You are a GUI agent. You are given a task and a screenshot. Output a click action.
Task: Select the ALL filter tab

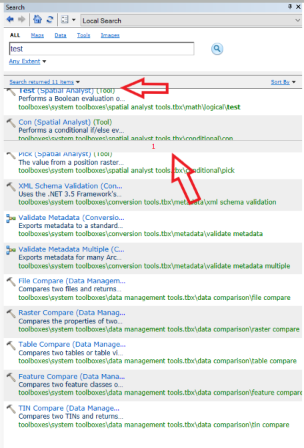(15, 35)
